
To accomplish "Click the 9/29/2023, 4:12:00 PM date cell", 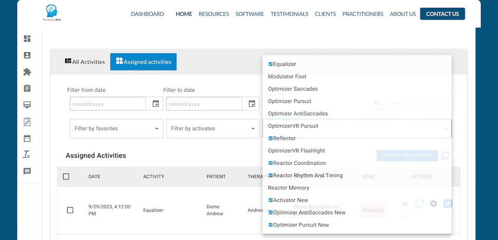I will point(109,210).
